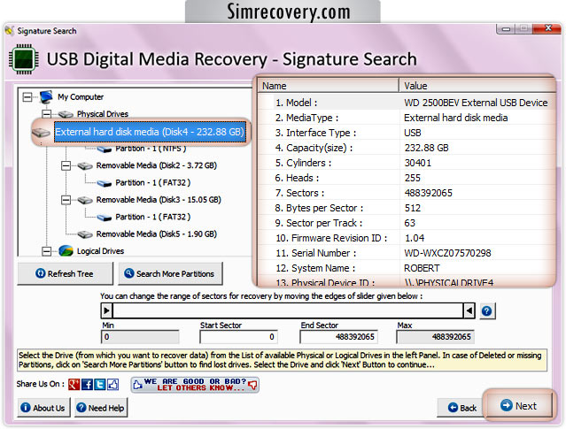Screen dimensions: 566x429
Task: Click the Disk3 removable media drive icon
Action: tap(85, 200)
